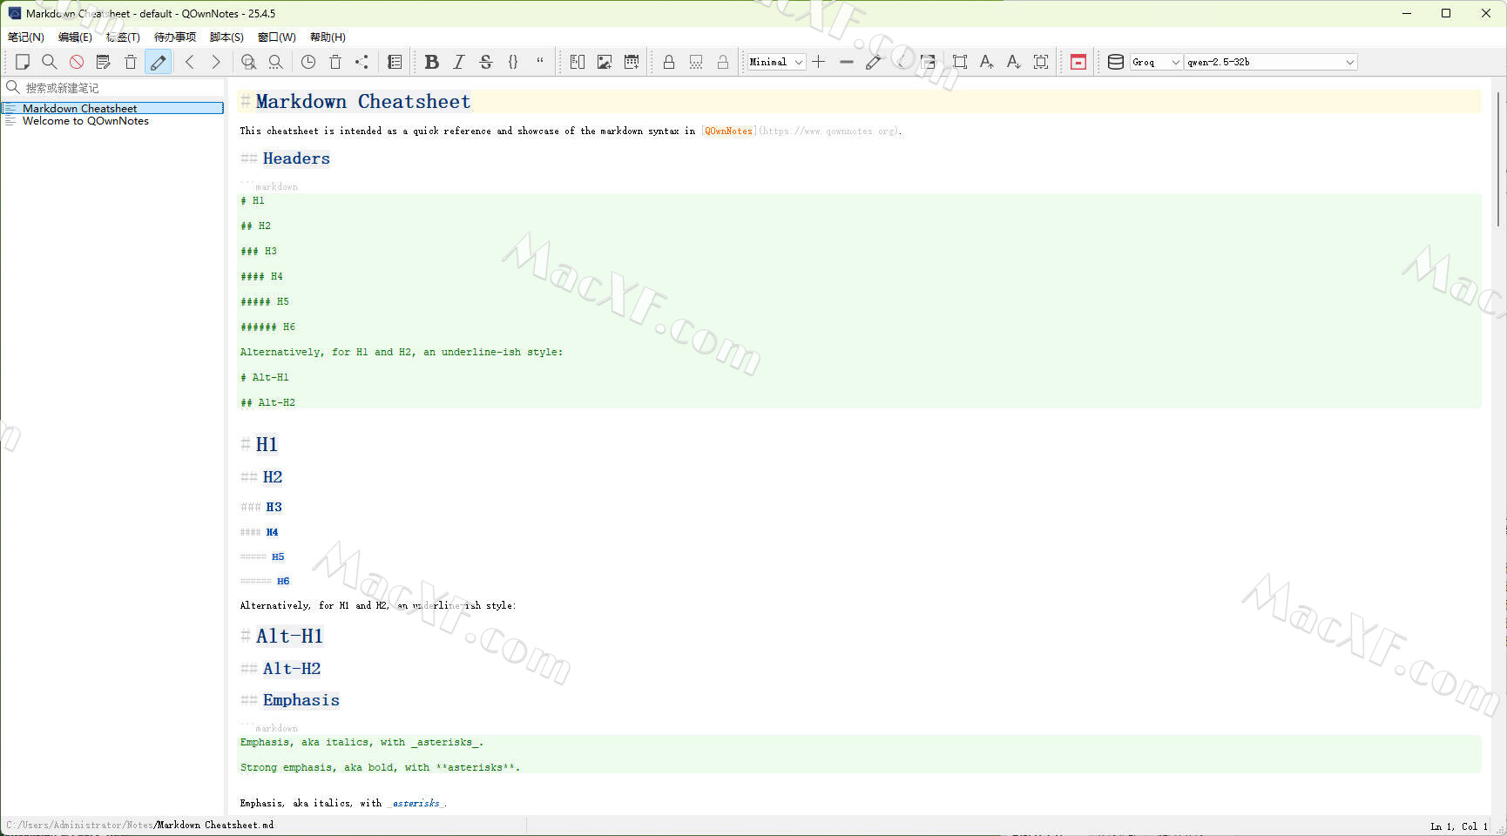Toggle the pencil edit mode button
1507x836 pixels.
point(158,62)
